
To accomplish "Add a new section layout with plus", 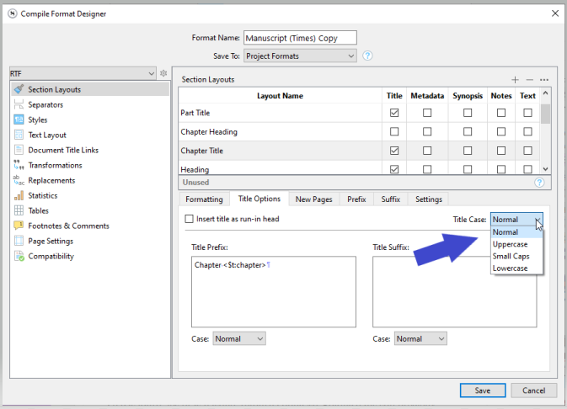I will (515, 79).
